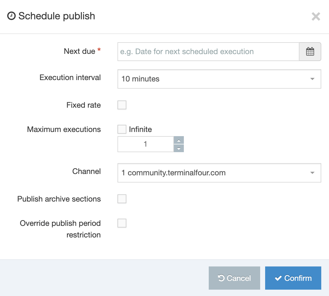This screenshot has height=296, width=329.
Task: Cancel the schedule publish dialog
Action: click(x=234, y=278)
